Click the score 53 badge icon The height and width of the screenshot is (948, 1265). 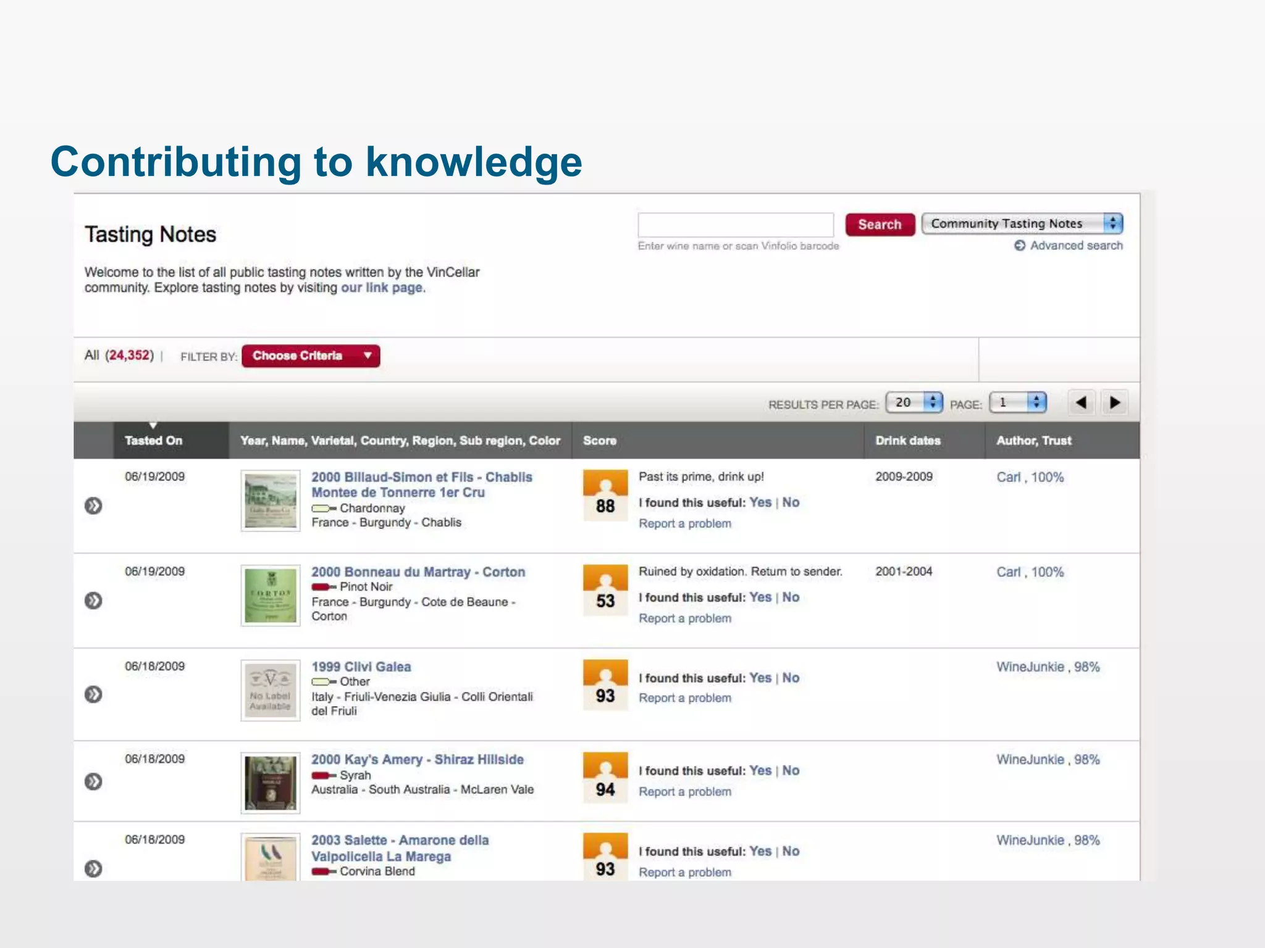pyautogui.click(x=605, y=591)
